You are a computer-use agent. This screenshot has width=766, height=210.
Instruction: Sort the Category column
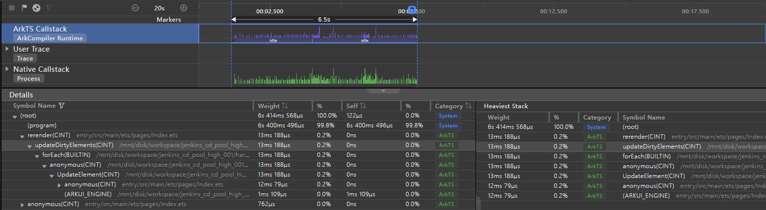coord(468,106)
